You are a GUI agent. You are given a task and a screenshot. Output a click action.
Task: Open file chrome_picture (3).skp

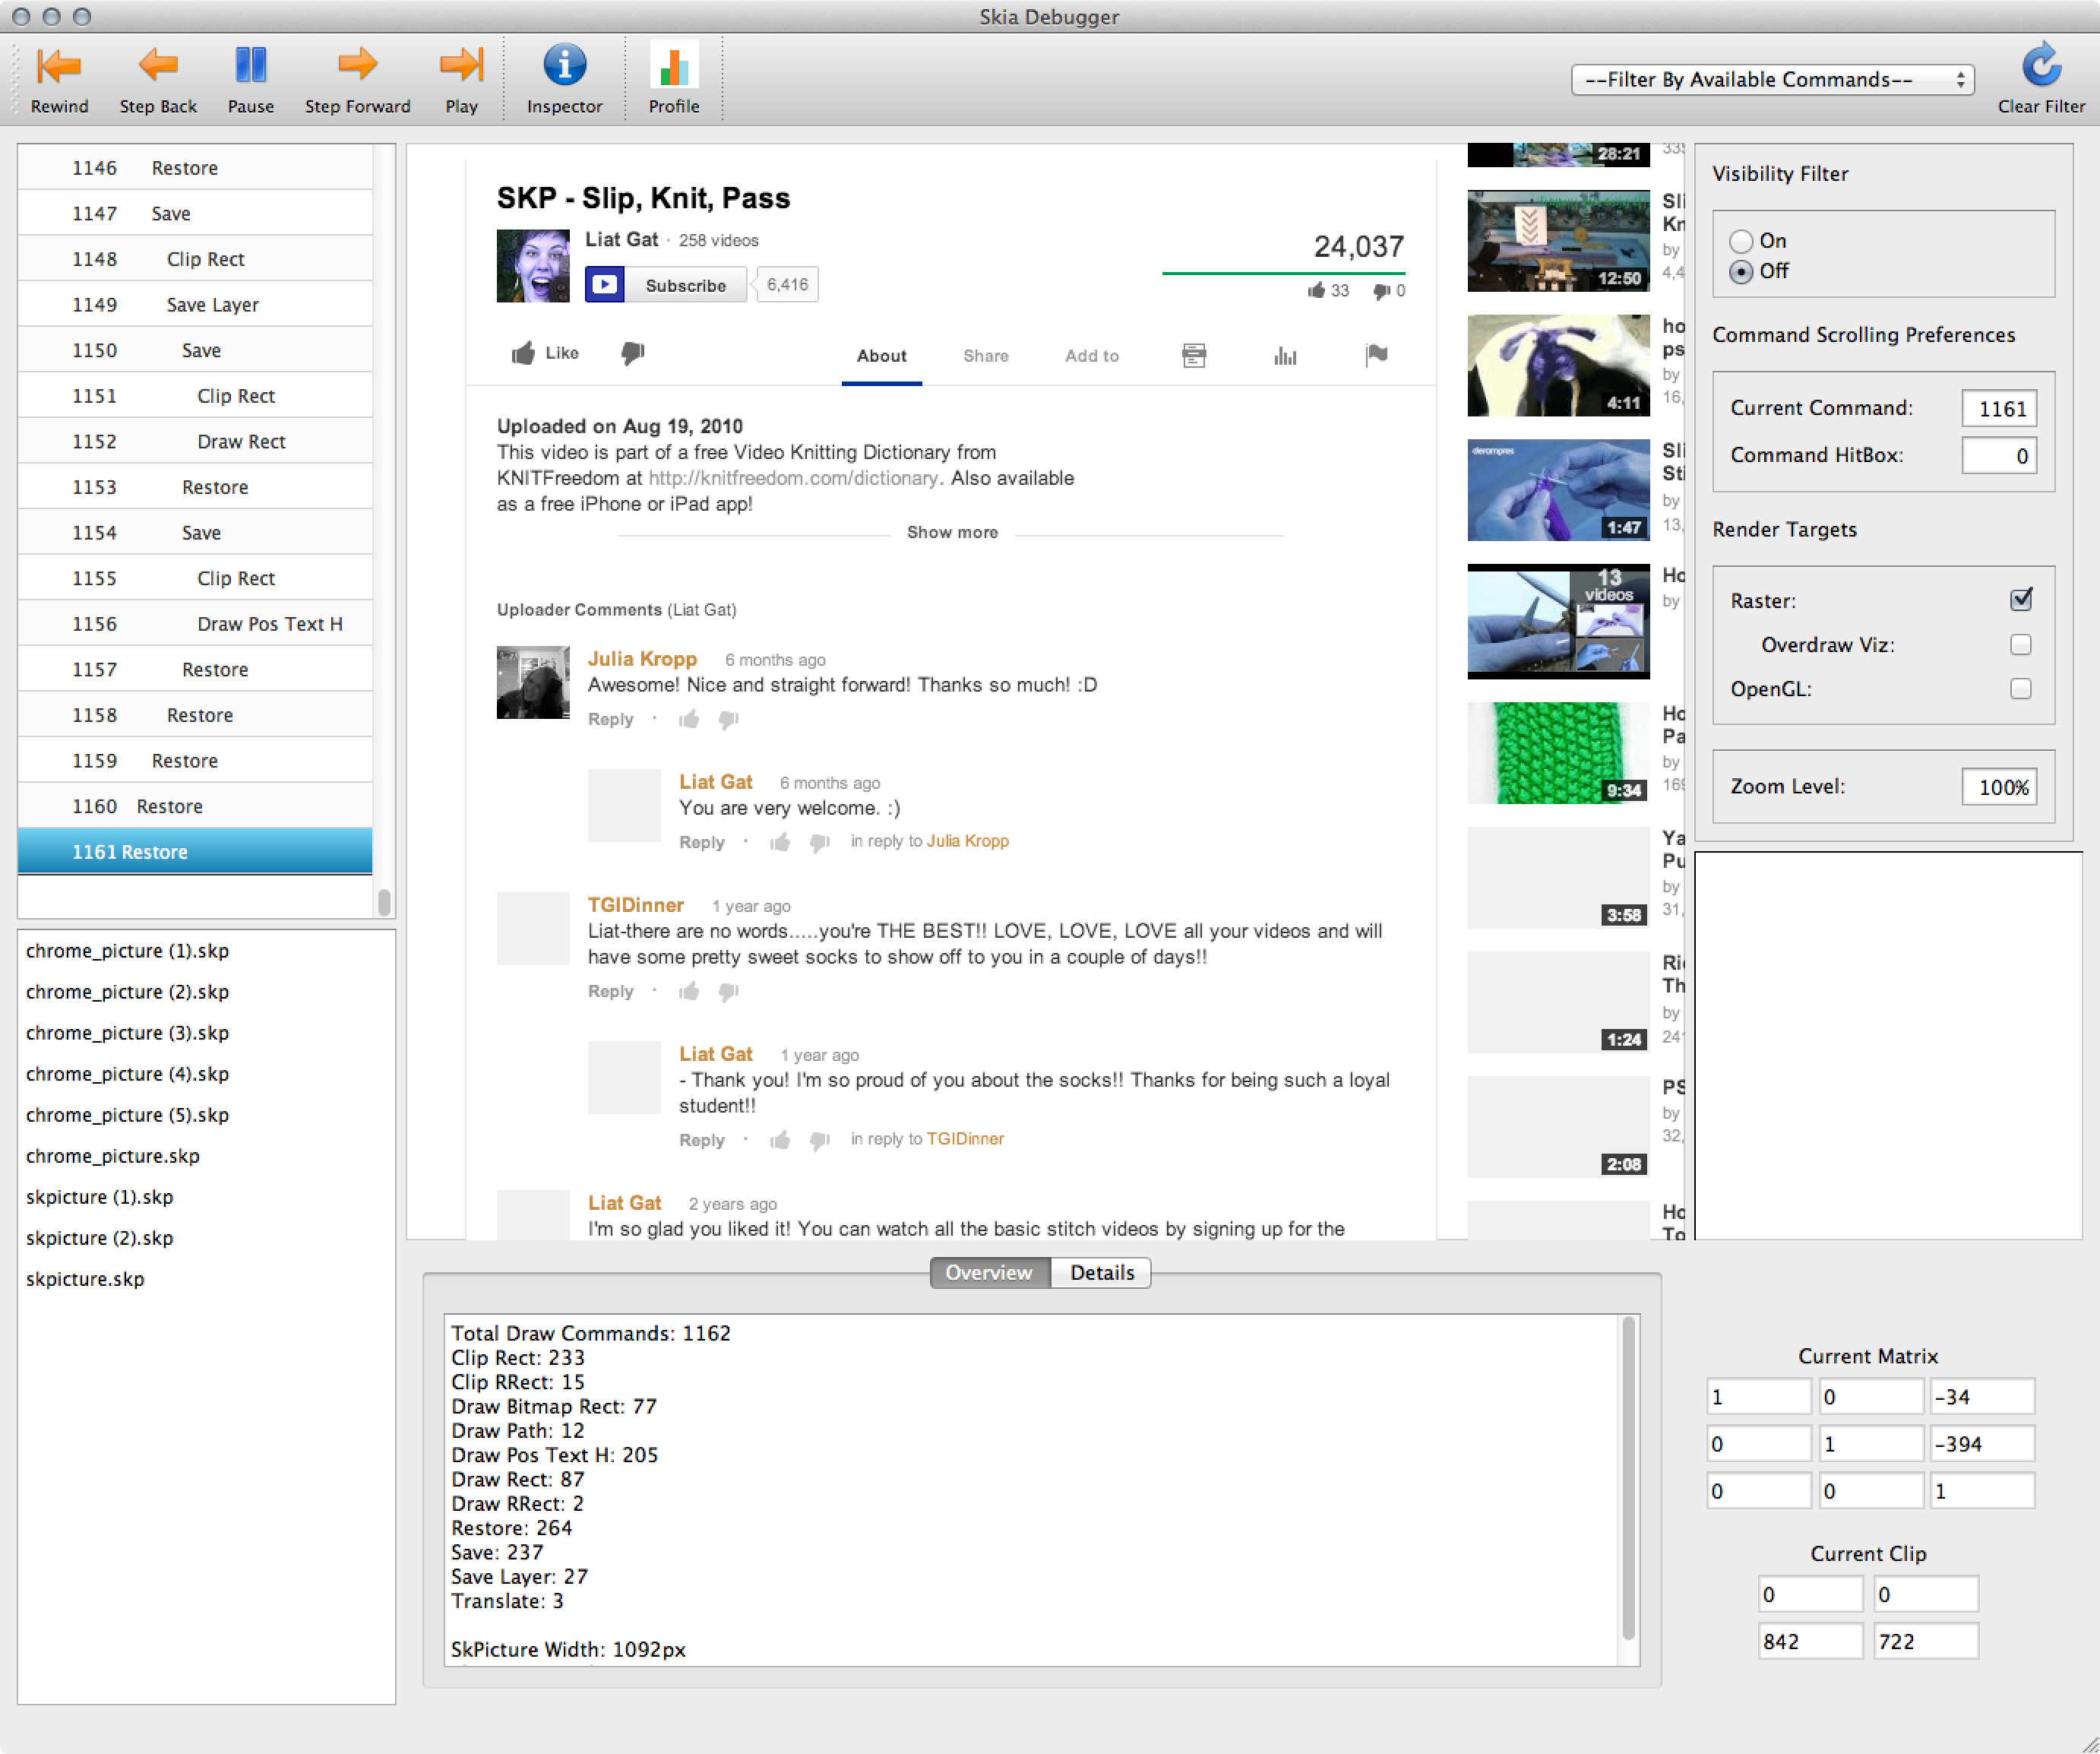[x=128, y=1033]
